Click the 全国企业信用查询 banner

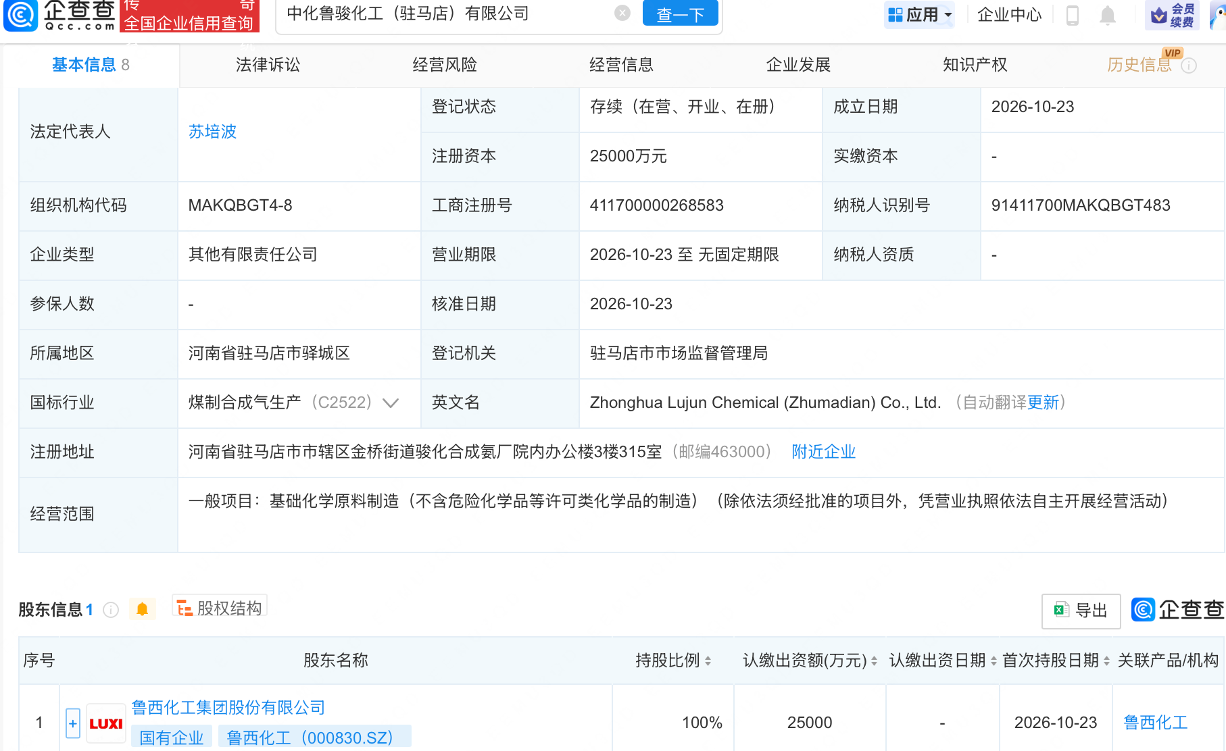pyautogui.click(x=189, y=16)
